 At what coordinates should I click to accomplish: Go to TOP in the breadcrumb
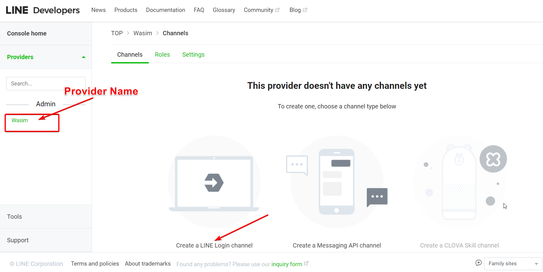pos(117,33)
